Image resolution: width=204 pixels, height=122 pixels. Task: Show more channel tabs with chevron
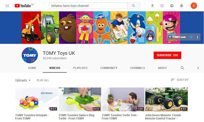point(198,68)
